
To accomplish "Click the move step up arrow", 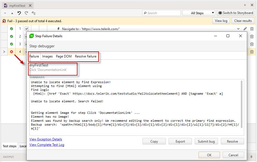I will click(x=12, y=13).
